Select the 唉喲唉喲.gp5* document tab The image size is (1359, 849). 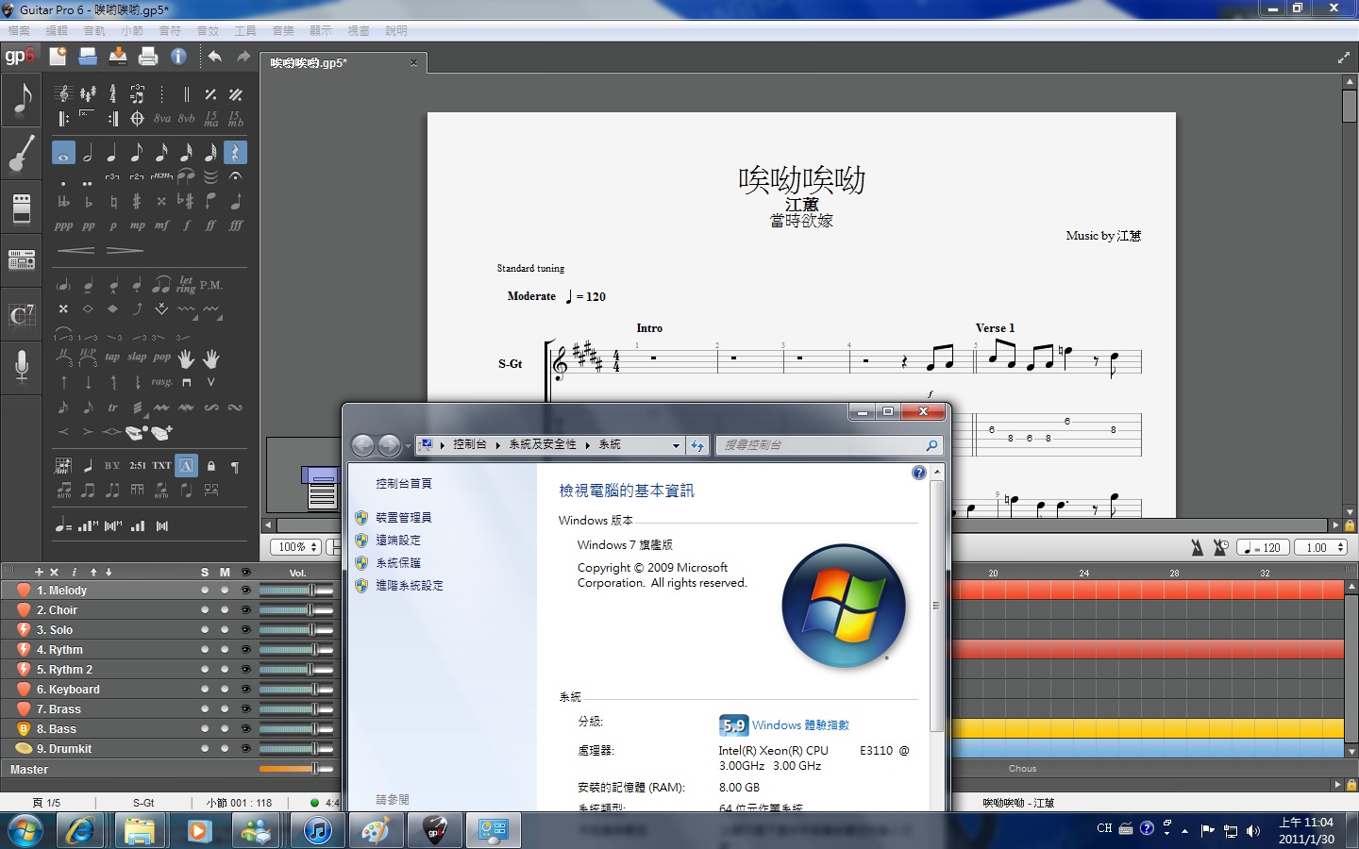pos(344,63)
